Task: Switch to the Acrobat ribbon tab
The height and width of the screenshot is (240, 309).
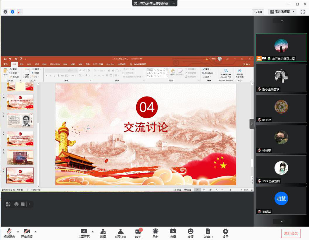Action: (111, 64)
